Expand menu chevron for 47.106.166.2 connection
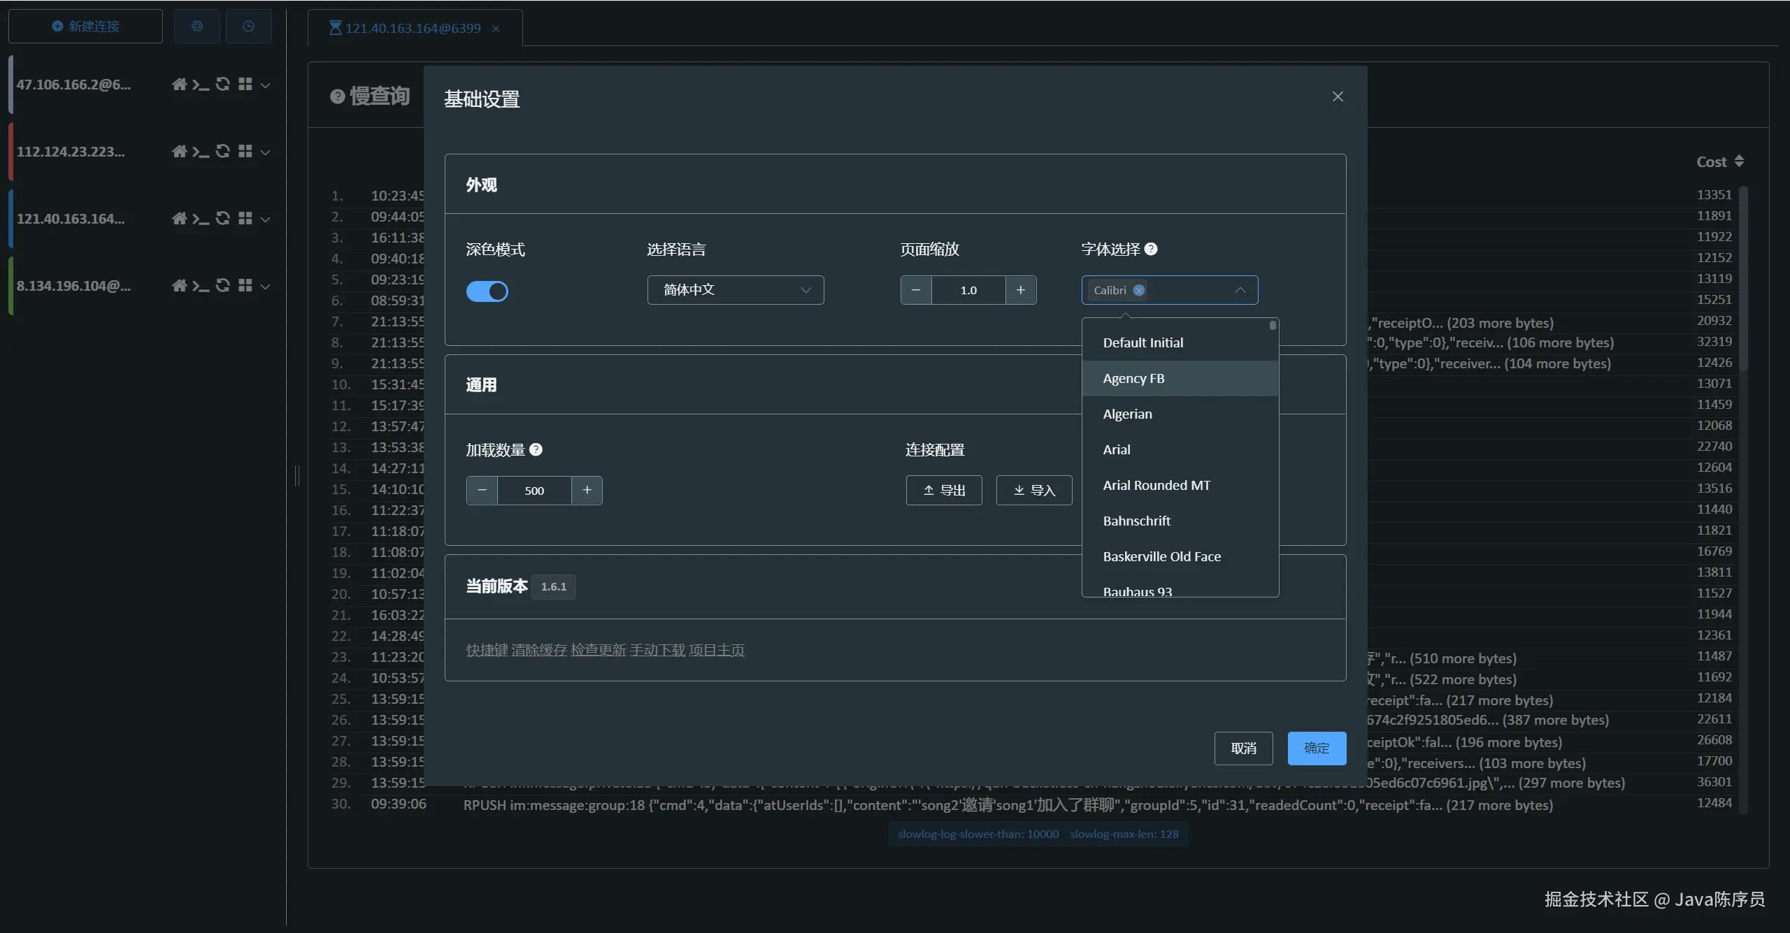This screenshot has width=1790, height=933. 266,85
